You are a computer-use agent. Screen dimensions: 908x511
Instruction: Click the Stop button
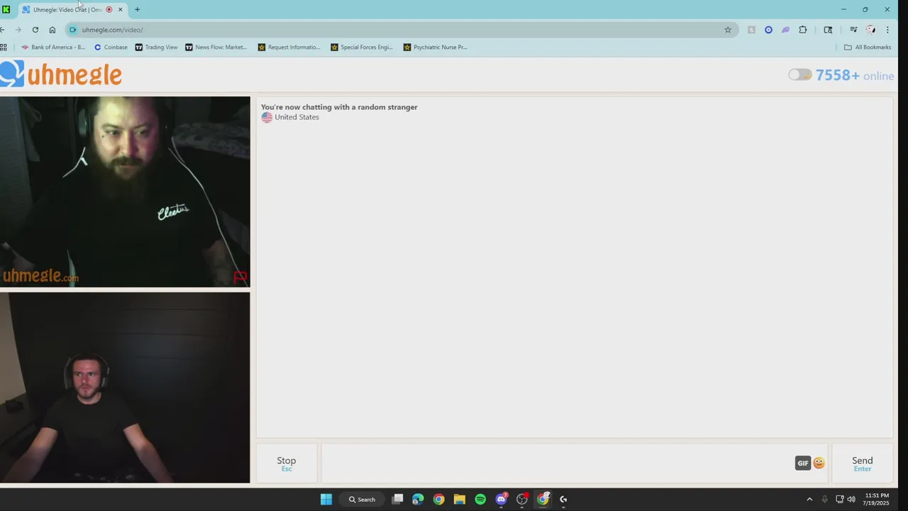287,463
